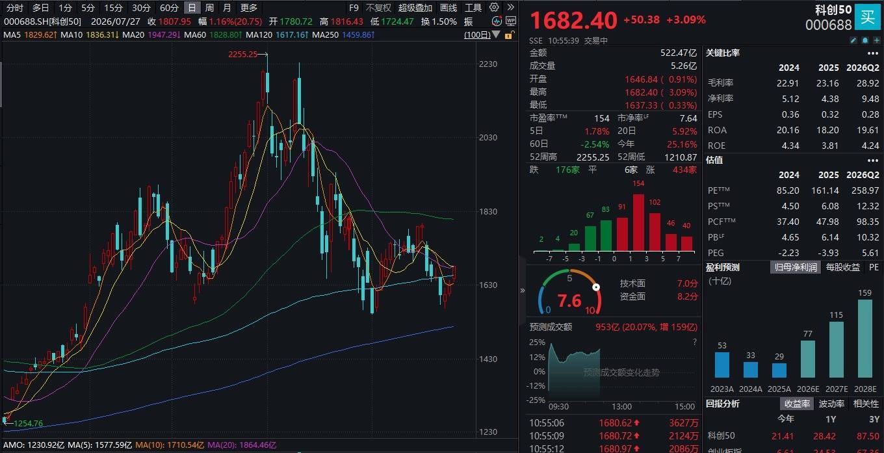Click the 买 buy button

(867, 17)
